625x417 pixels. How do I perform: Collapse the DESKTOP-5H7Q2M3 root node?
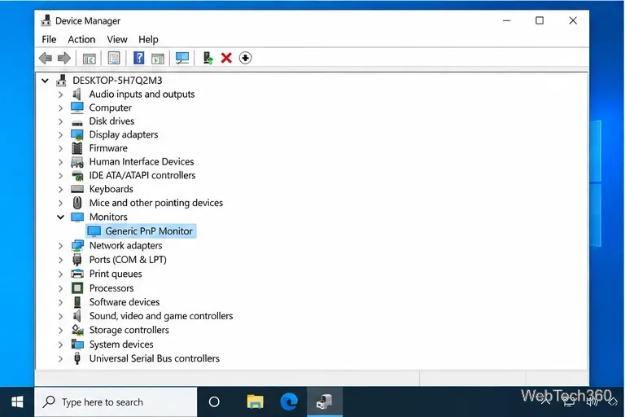pos(45,81)
